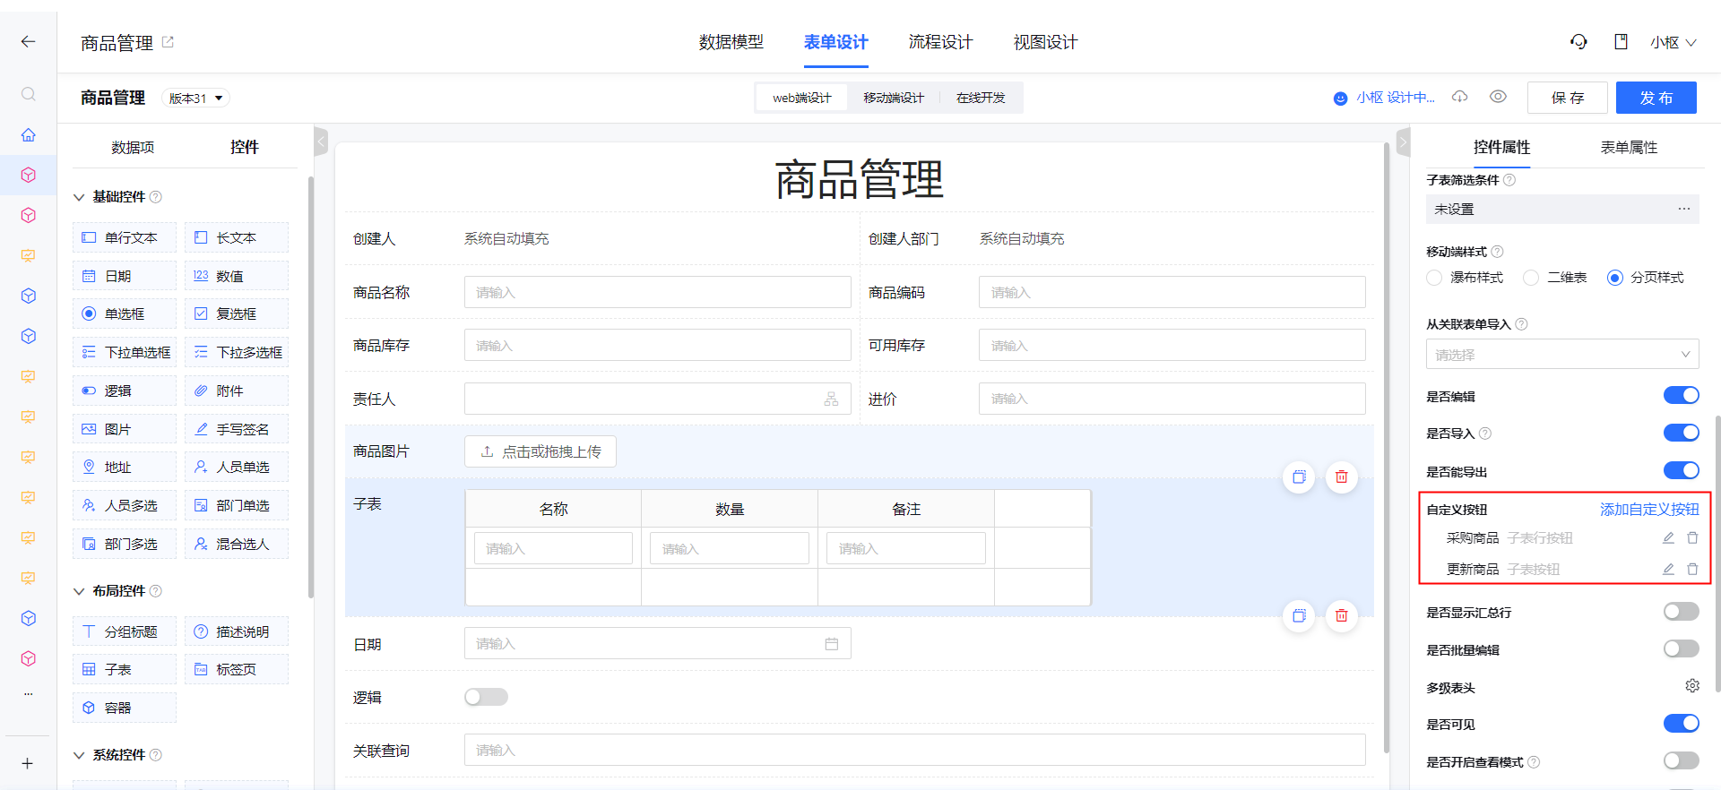Open the ellipsis more item in left sidebar
The image size is (1721, 790).
[29, 694]
